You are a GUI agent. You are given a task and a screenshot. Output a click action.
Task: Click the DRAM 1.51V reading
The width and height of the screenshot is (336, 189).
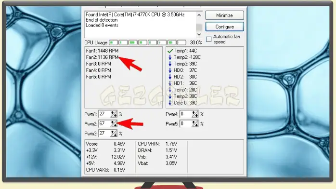[x=157, y=150]
